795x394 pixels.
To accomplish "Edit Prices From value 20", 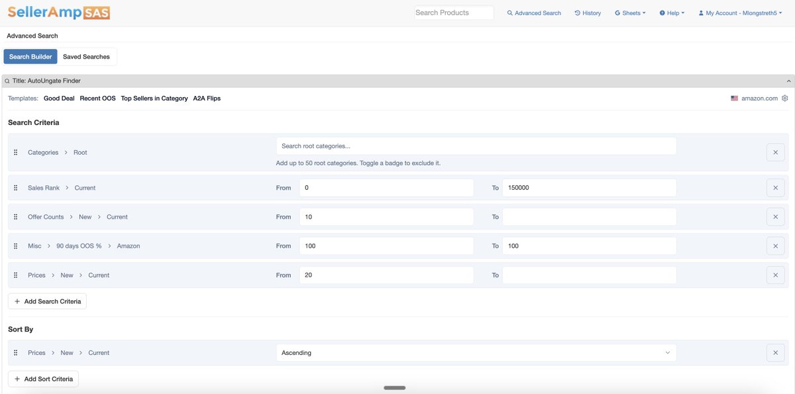I will 386,275.
